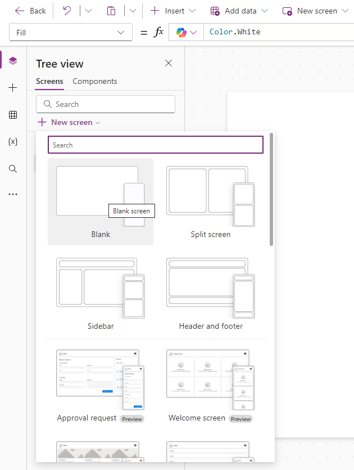Open the top toolbar New screen menu
This screenshot has height=470, width=354.
click(316, 11)
